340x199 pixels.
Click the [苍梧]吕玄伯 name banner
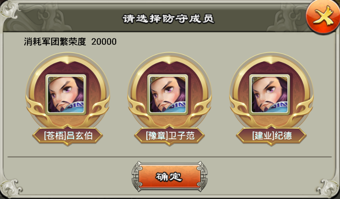(68, 136)
